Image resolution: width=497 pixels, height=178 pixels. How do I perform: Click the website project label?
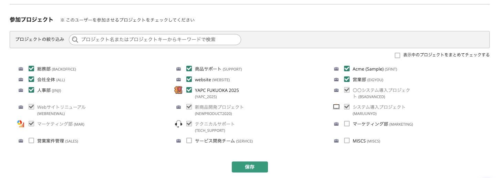pos(212,80)
